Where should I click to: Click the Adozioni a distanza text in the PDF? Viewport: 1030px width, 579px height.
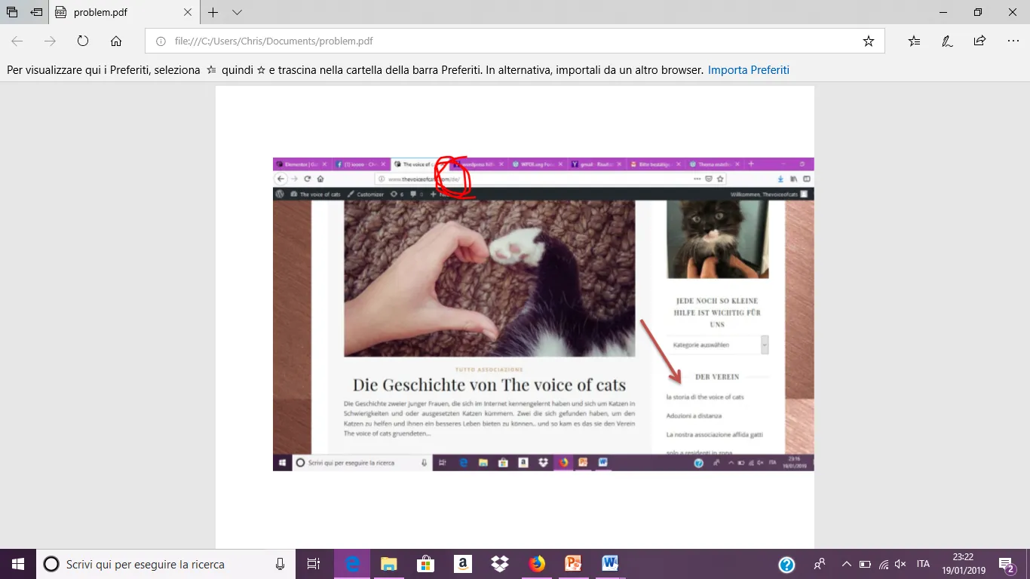[694, 416]
